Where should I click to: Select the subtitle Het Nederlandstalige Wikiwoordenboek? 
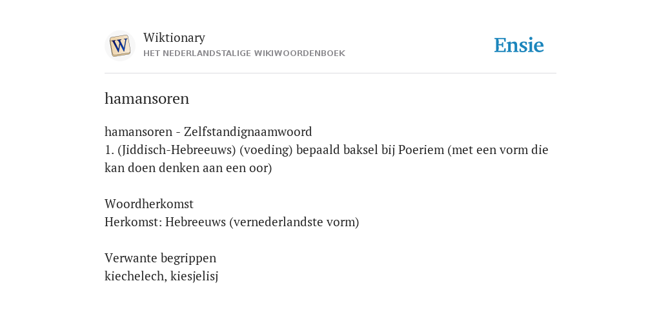pyautogui.click(x=244, y=53)
